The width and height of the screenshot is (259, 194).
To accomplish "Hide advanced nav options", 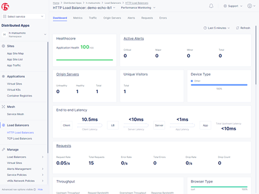I will [x=40, y=189].
